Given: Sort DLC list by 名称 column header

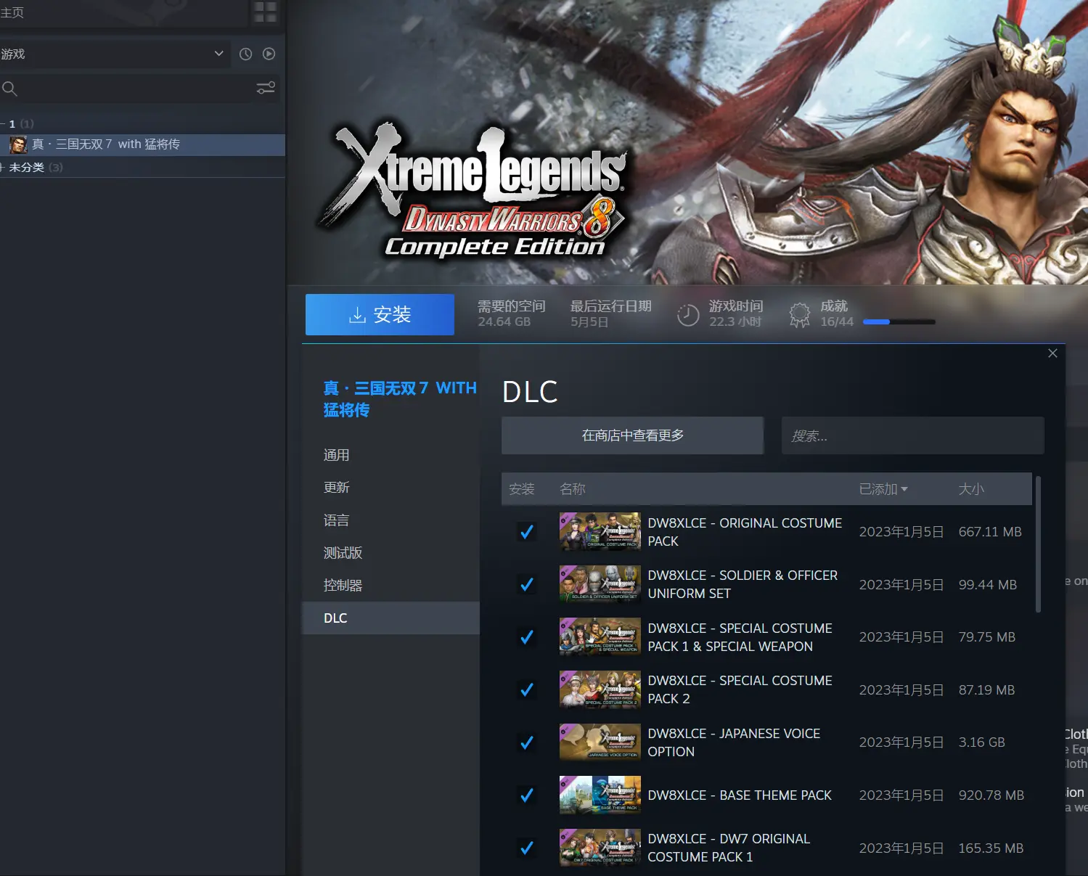Looking at the screenshot, I should click(573, 489).
